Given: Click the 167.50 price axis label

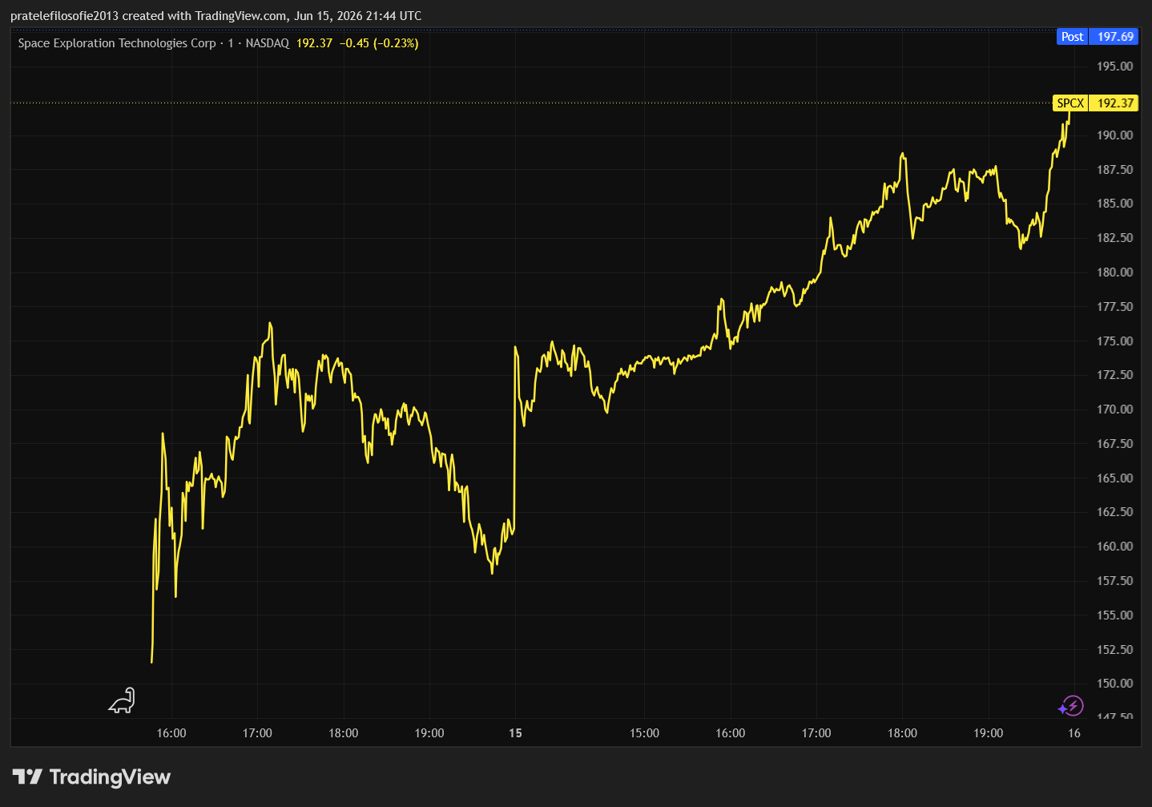Looking at the screenshot, I should coord(1115,444).
